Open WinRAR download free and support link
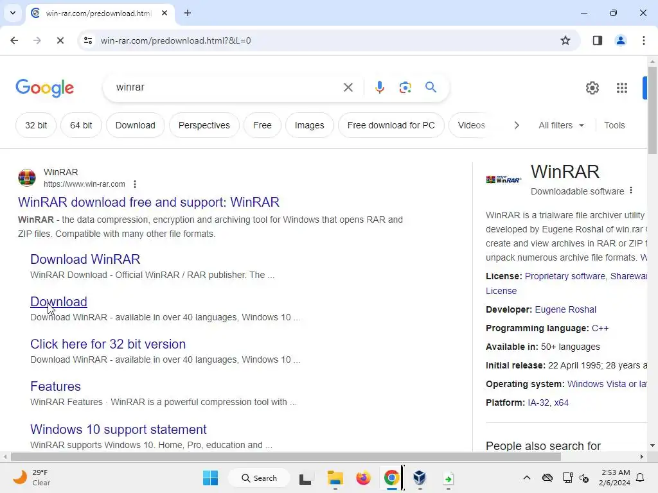The width and height of the screenshot is (658, 493). click(x=148, y=202)
